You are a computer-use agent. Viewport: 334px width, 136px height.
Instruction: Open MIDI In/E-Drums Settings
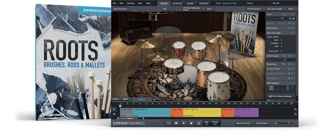[x=281, y=96]
